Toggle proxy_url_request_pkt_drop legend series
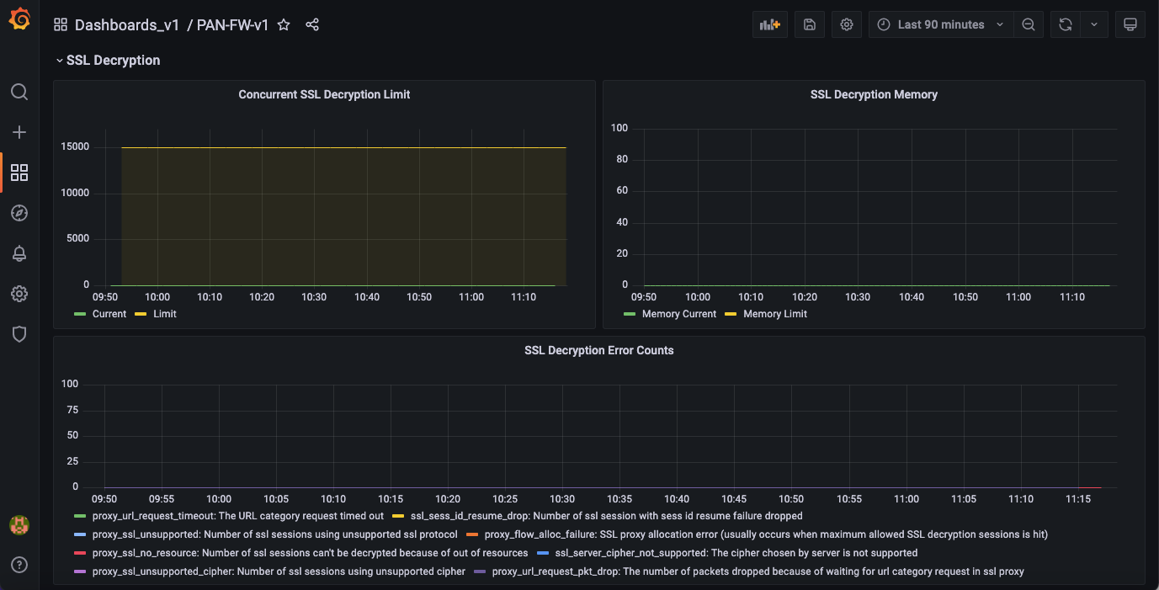 758,571
